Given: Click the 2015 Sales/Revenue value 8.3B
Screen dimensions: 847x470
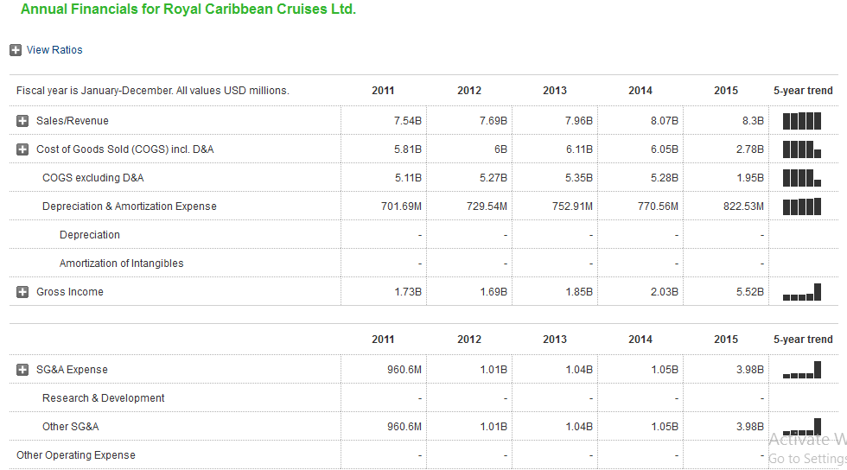Looking at the screenshot, I should (x=753, y=121).
